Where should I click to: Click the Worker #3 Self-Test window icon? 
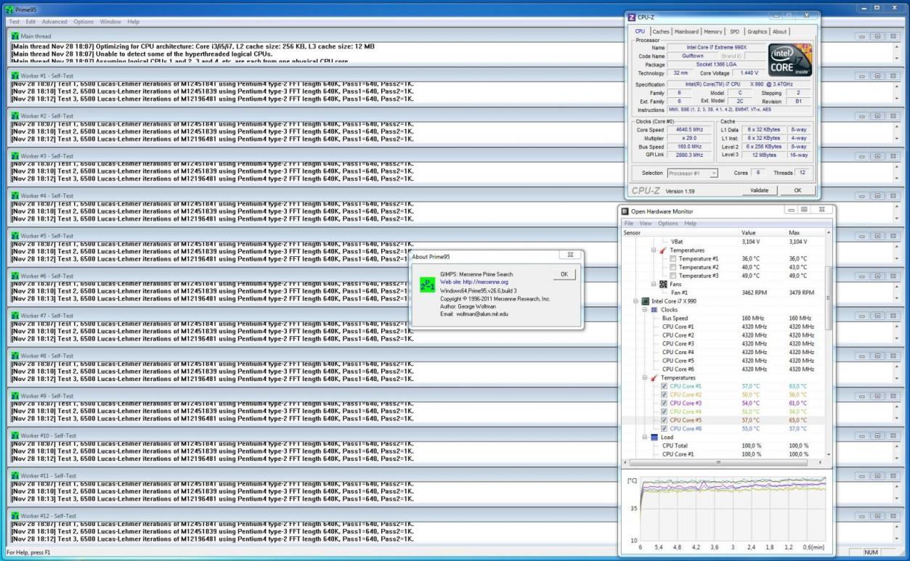(15, 156)
